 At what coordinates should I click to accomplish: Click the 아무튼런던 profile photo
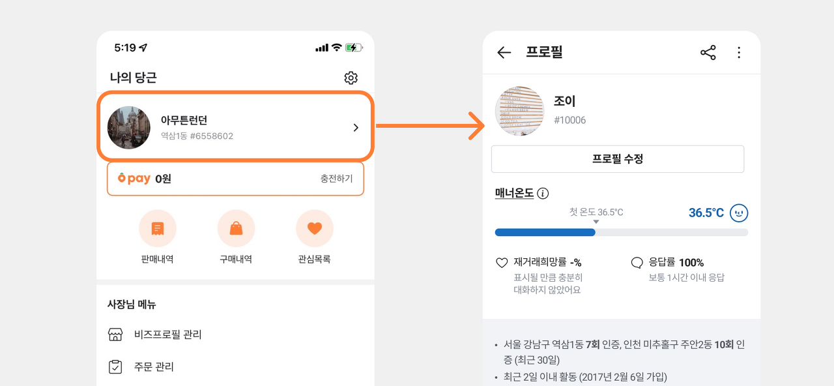pos(129,128)
